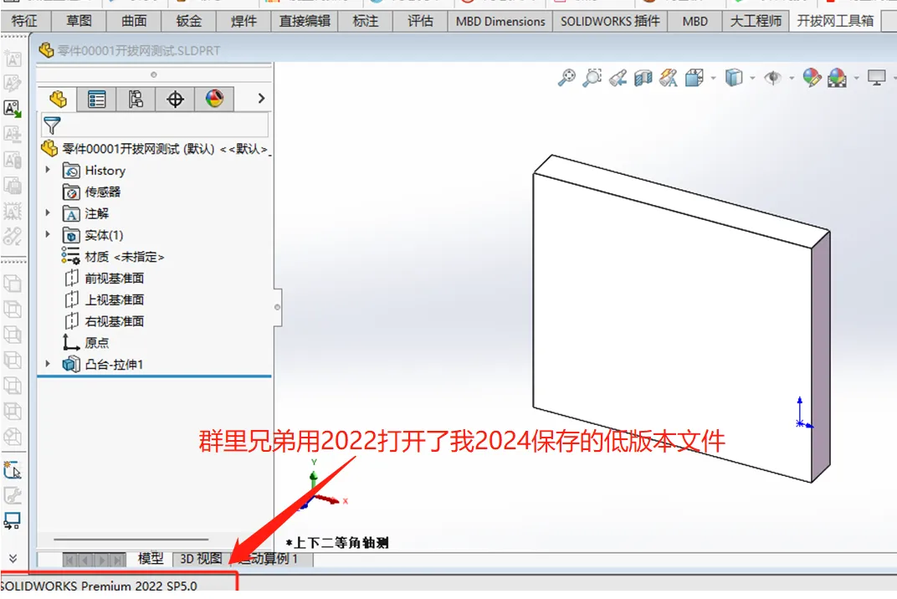Open the SOLIDWORKS 插件 ribbon tab

pyautogui.click(x=610, y=21)
